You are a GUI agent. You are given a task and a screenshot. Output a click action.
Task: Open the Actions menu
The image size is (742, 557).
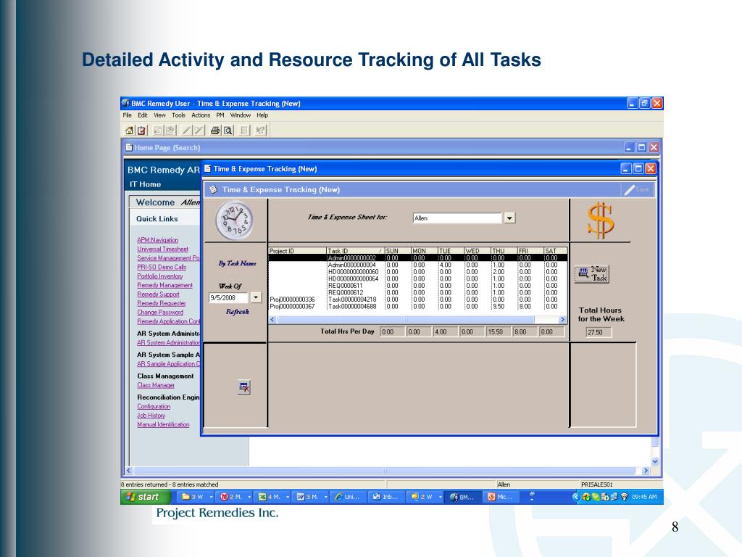click(x=201, y=115)
